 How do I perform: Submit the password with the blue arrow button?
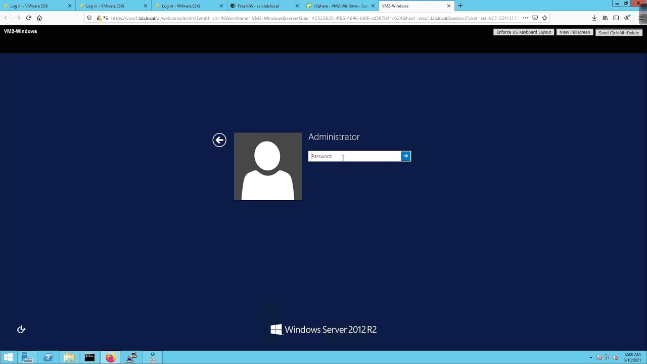click(x=405, y=156)
